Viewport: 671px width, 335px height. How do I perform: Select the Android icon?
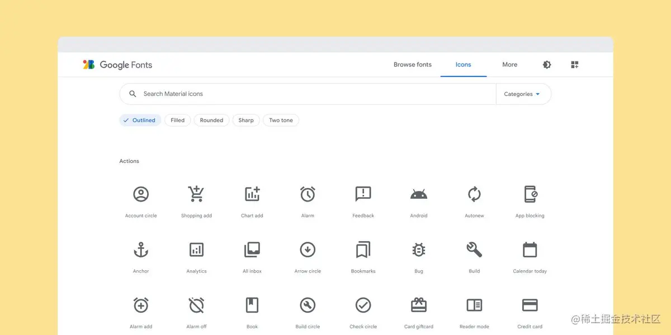pyautogui.click(x=418, y=194)
